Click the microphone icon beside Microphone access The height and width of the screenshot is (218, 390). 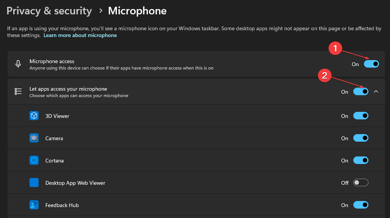[x=18, y=64]
